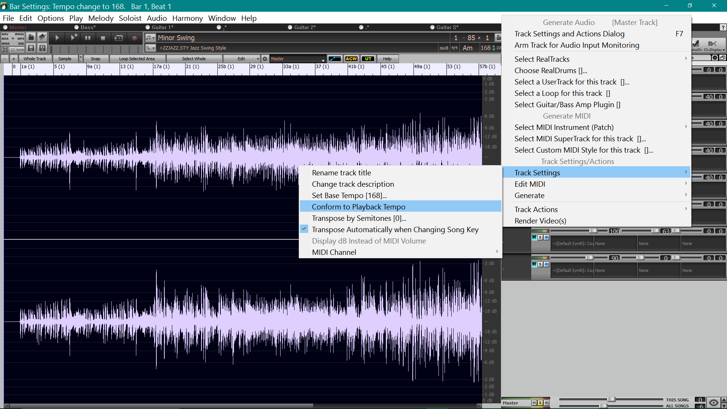The height and width of the screenshot is (409, 727).
Task: Click the ACW Audio Chord Wizard button
Action: pyautogui.click(x=351, y=59)
